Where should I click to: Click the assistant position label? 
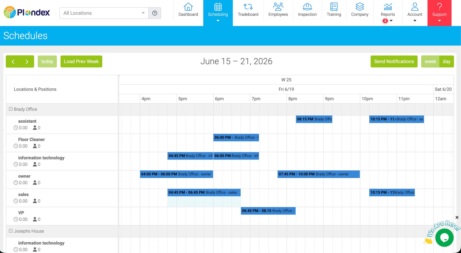27,121
